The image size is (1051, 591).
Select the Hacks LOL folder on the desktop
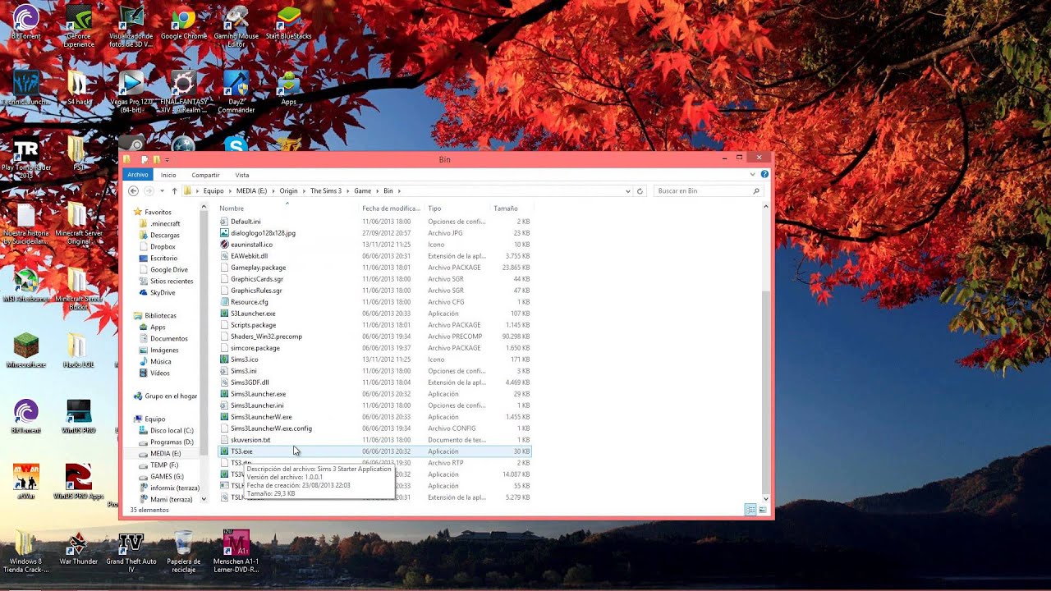click(78, 350)
